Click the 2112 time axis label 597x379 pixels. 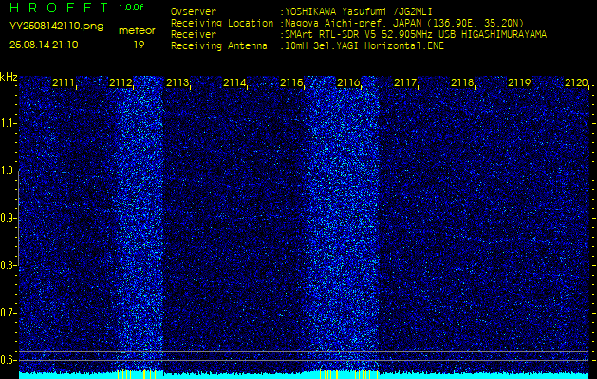tap(121, 82)
